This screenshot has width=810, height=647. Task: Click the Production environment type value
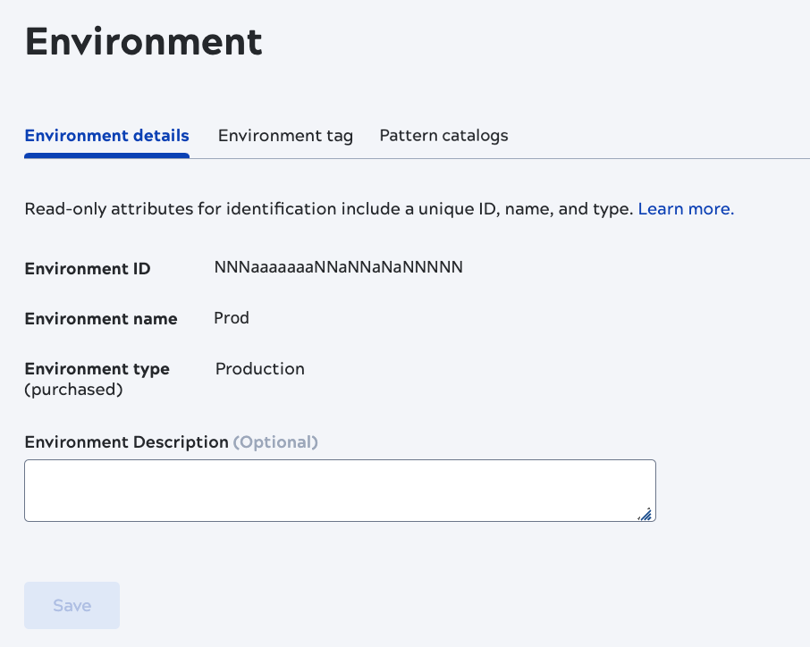pos(259,369)
